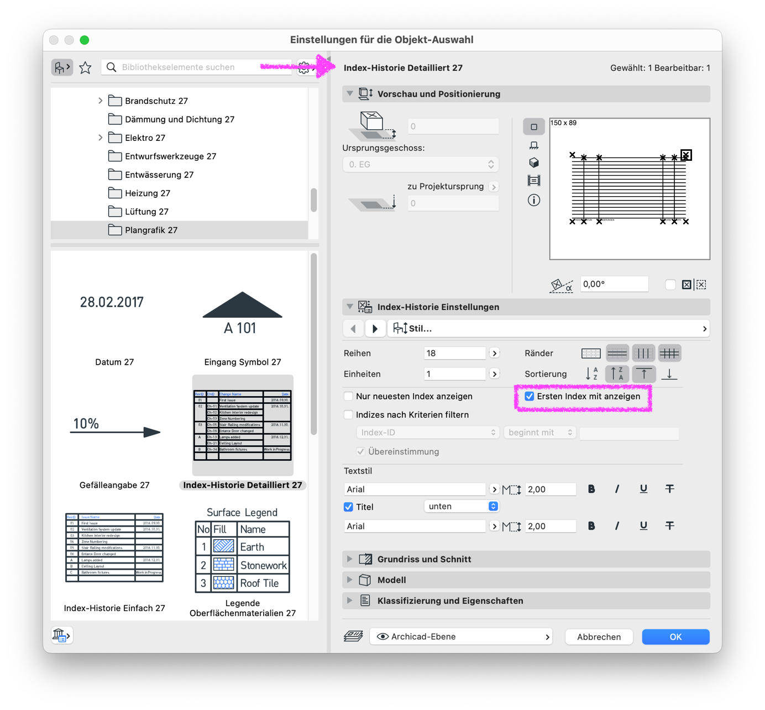Expand the Modell panel

[349, 580]
